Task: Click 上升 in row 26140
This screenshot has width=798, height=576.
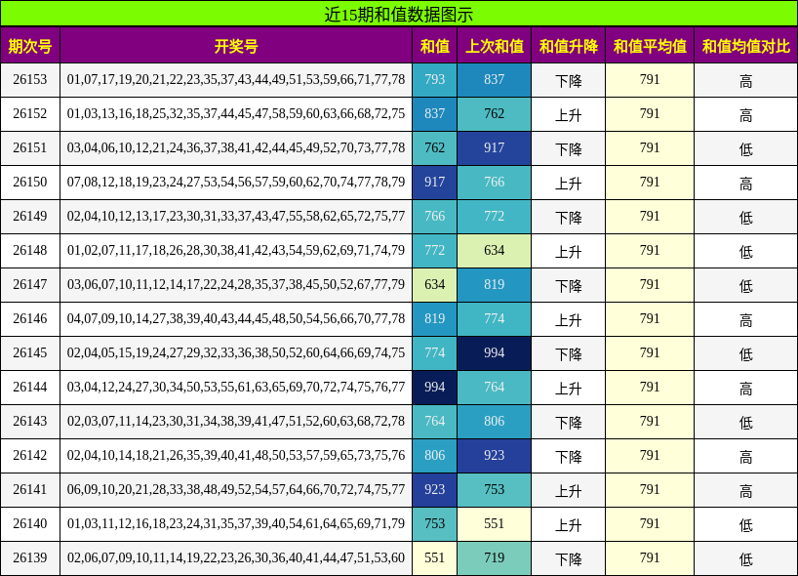Action: [x=569, y=524]
